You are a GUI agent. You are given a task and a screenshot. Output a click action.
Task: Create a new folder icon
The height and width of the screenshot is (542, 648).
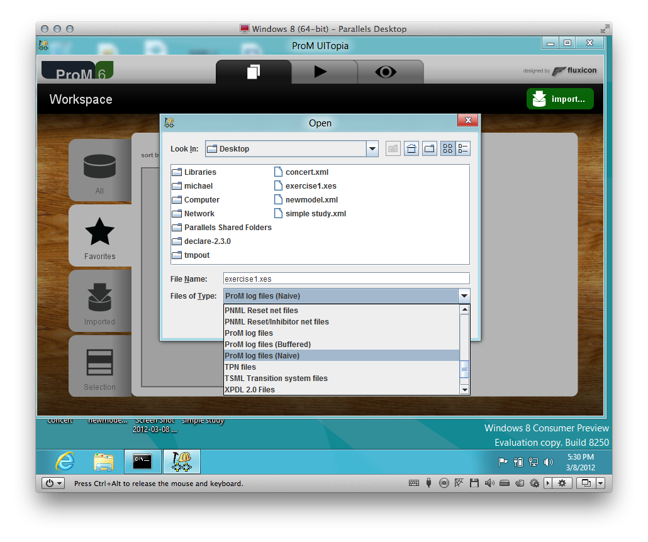tap(430, 149)
